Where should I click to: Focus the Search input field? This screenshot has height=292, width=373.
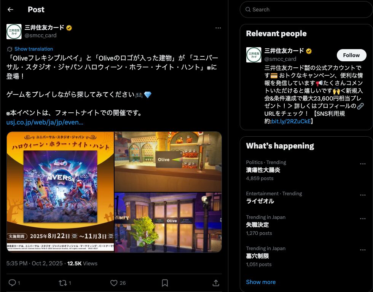(306, 10)
